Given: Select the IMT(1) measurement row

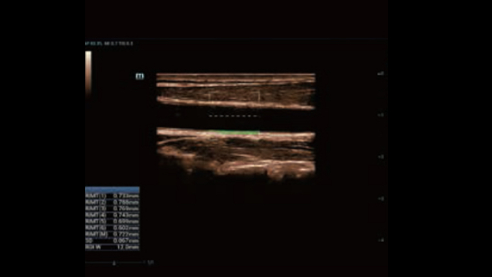Looking at the screenshot, I should [112, 195].
